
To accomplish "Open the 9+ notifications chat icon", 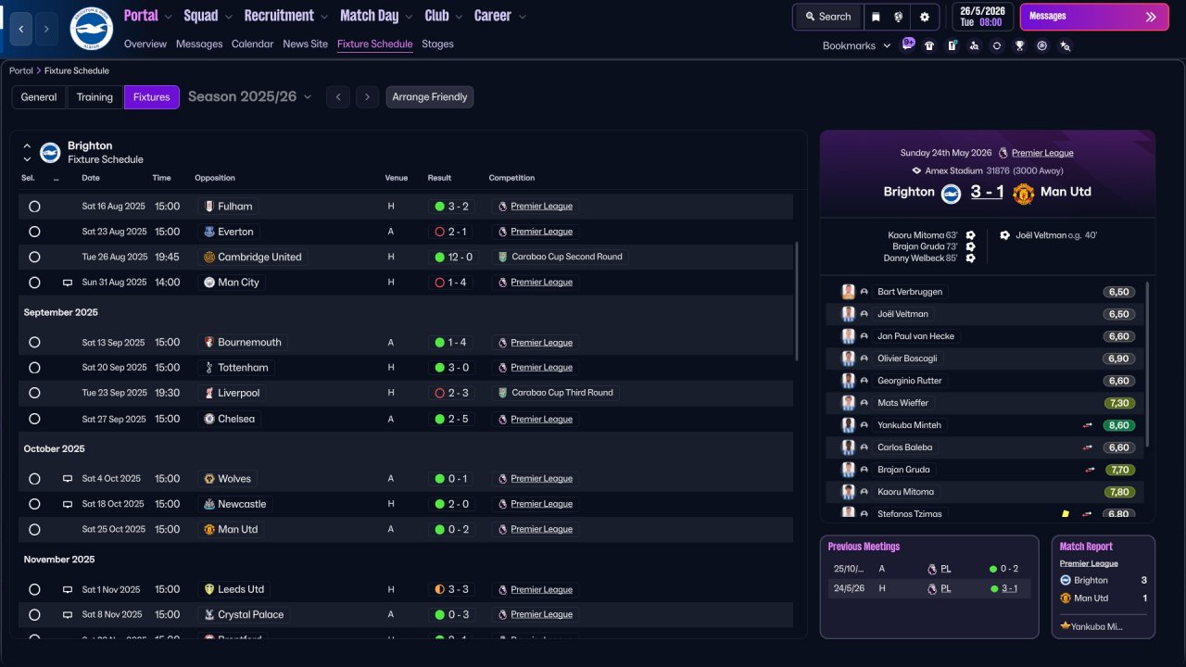I will click(908, 44).
